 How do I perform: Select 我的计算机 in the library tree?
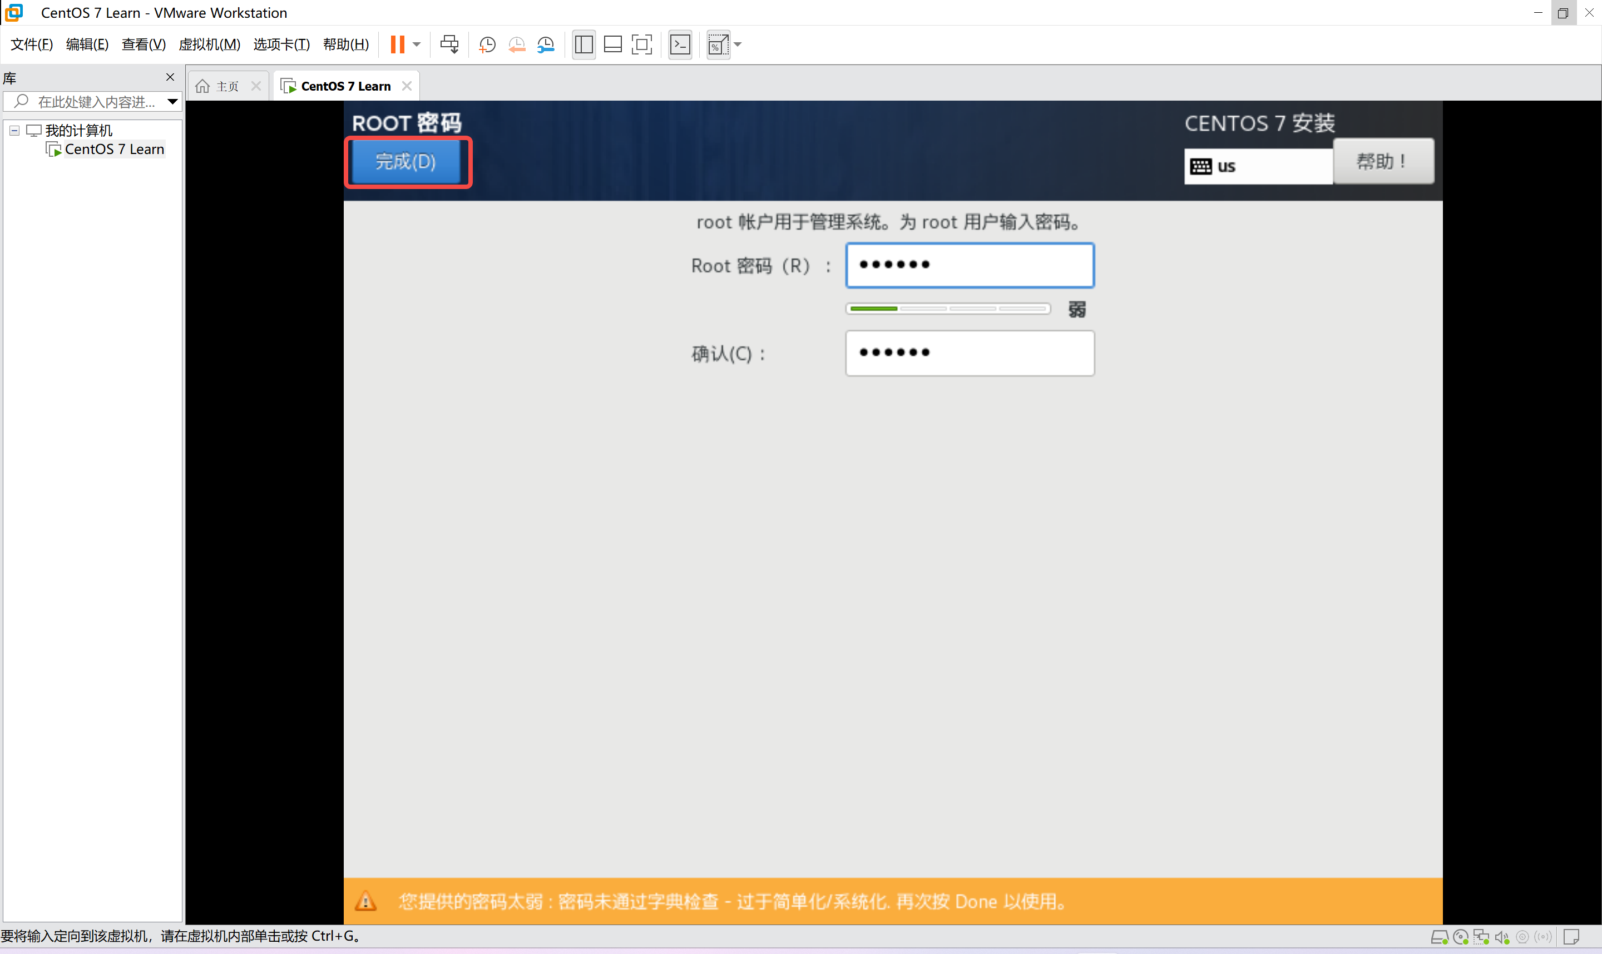[78, 131]
